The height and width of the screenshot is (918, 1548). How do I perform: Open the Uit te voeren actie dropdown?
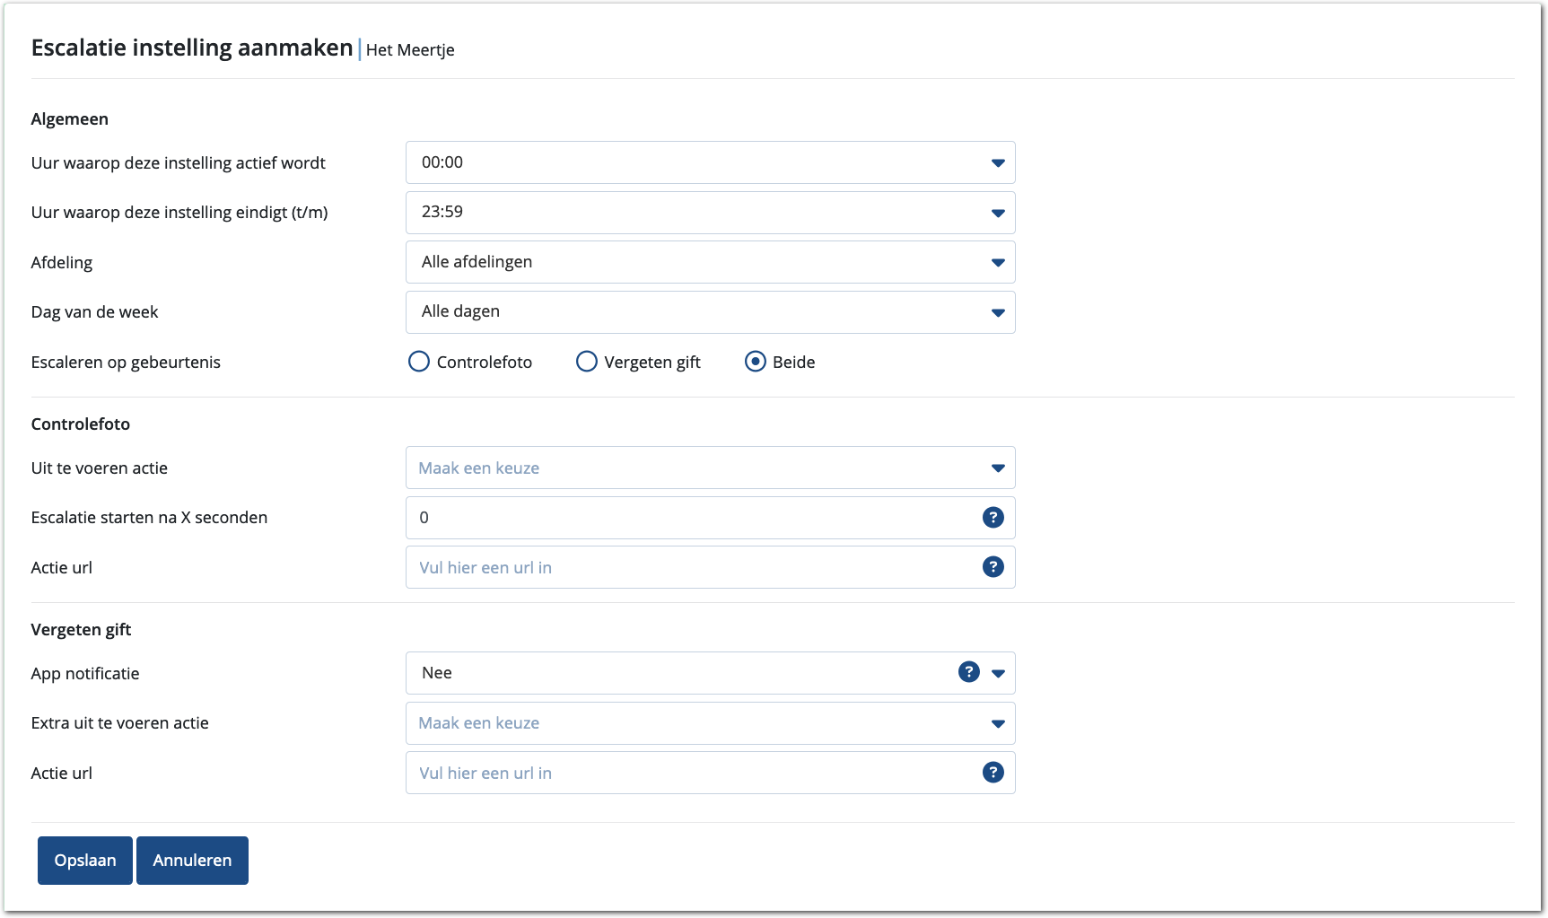(x=709, y=468)
